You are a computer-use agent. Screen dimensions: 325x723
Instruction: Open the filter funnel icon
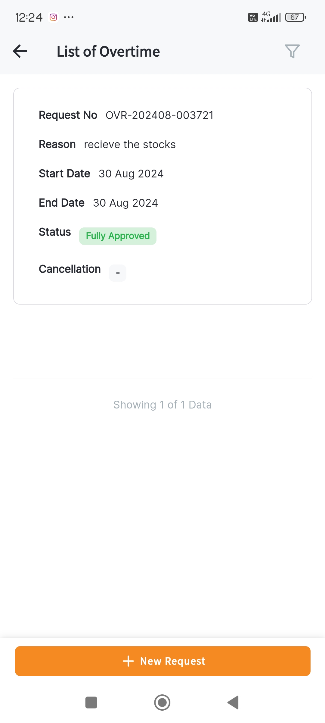pyautogui.click(x=292, y=51)
